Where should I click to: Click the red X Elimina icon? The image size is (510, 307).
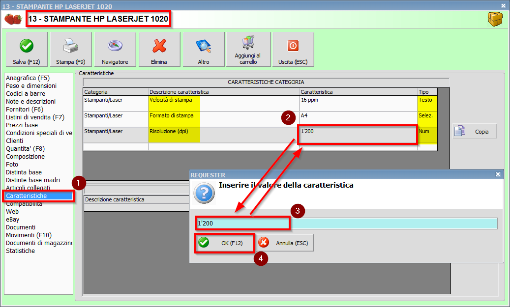coord(159,46)
